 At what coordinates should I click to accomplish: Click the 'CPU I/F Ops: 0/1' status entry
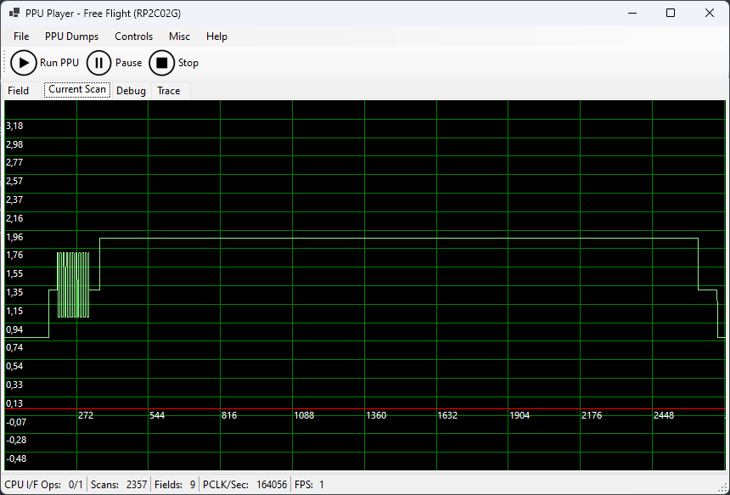tap(44, 485)
